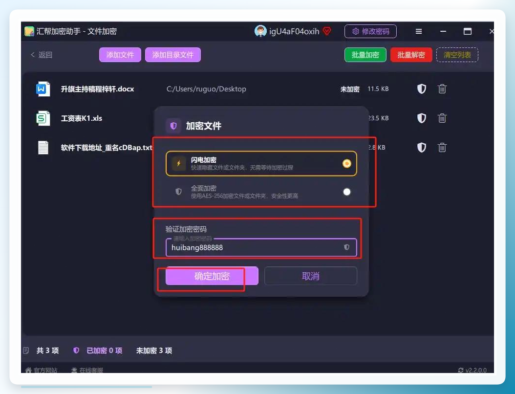This screenshot has width=515, height=394.
Task: Click file name 升旗主持稿程梓轩.docx
Action: 98,89
